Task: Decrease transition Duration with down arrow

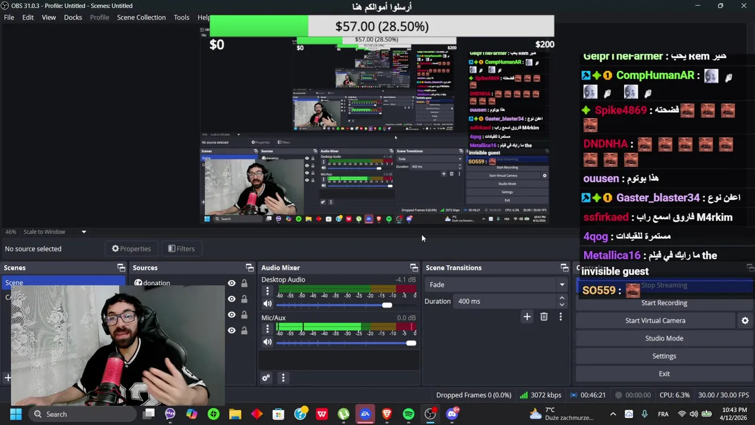Action: [562, 305]
